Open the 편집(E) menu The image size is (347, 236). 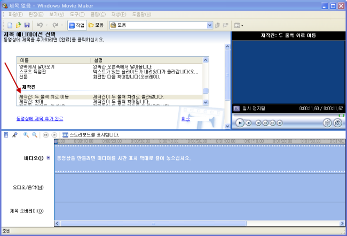[36, 14]
